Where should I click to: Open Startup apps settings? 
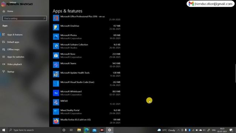click(11, 72)
